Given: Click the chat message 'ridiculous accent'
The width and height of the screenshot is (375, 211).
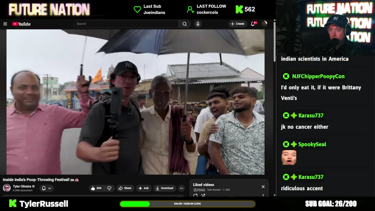Looking at the screenshot, I should pyautogui.click(x=302, y=188).
